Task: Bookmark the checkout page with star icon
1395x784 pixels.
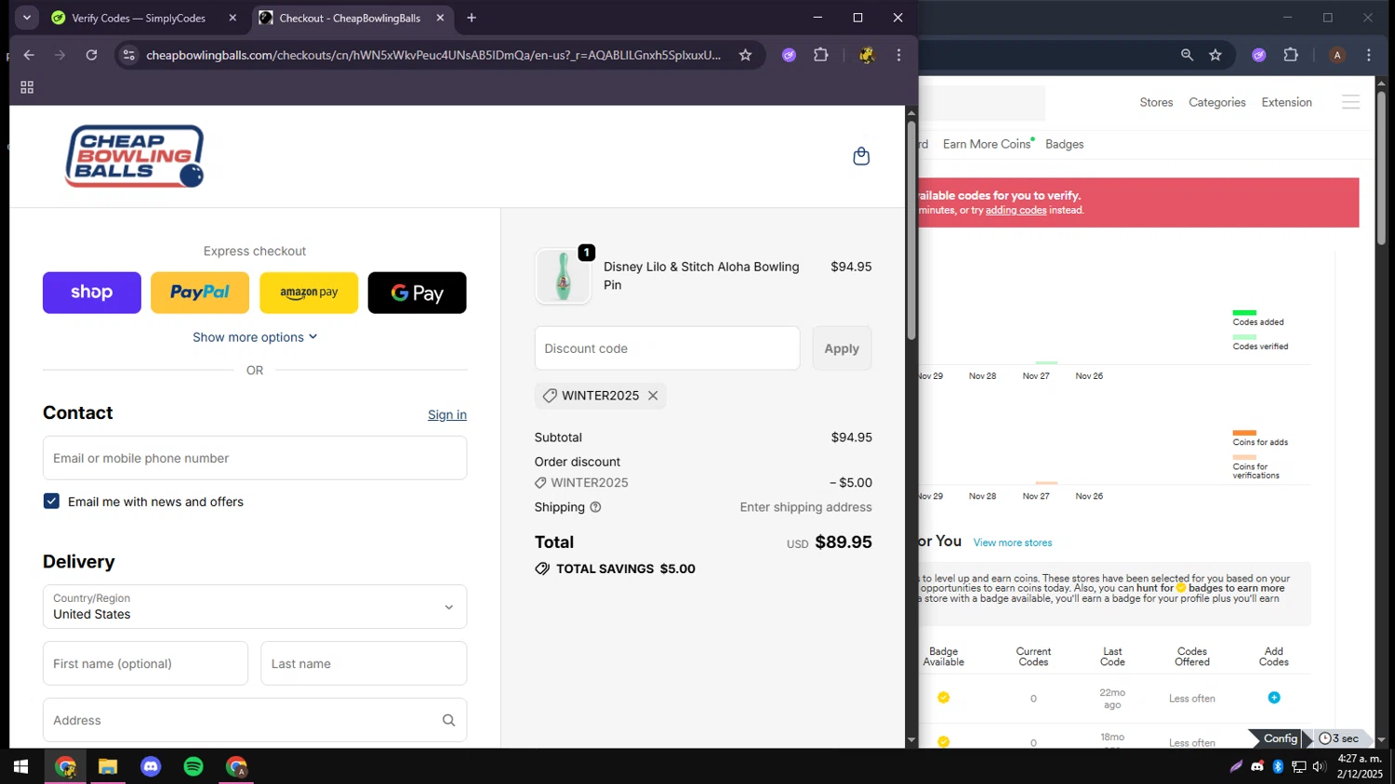Action: pyautogui.click(x=745, y=55)
